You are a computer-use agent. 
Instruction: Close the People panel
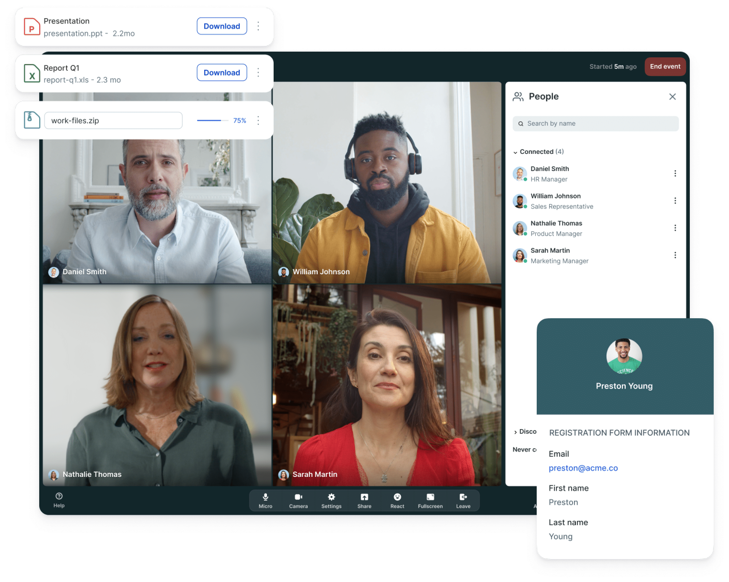(672, 97)
